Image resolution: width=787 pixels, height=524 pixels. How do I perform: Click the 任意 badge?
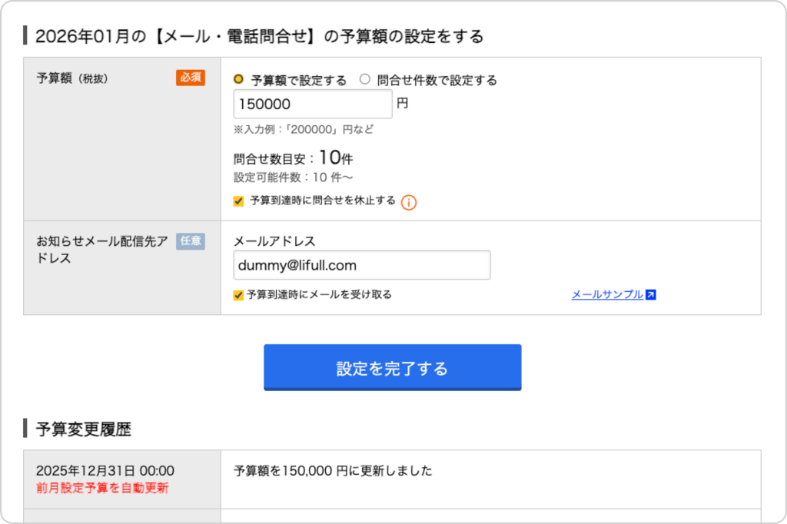[190, 241]
